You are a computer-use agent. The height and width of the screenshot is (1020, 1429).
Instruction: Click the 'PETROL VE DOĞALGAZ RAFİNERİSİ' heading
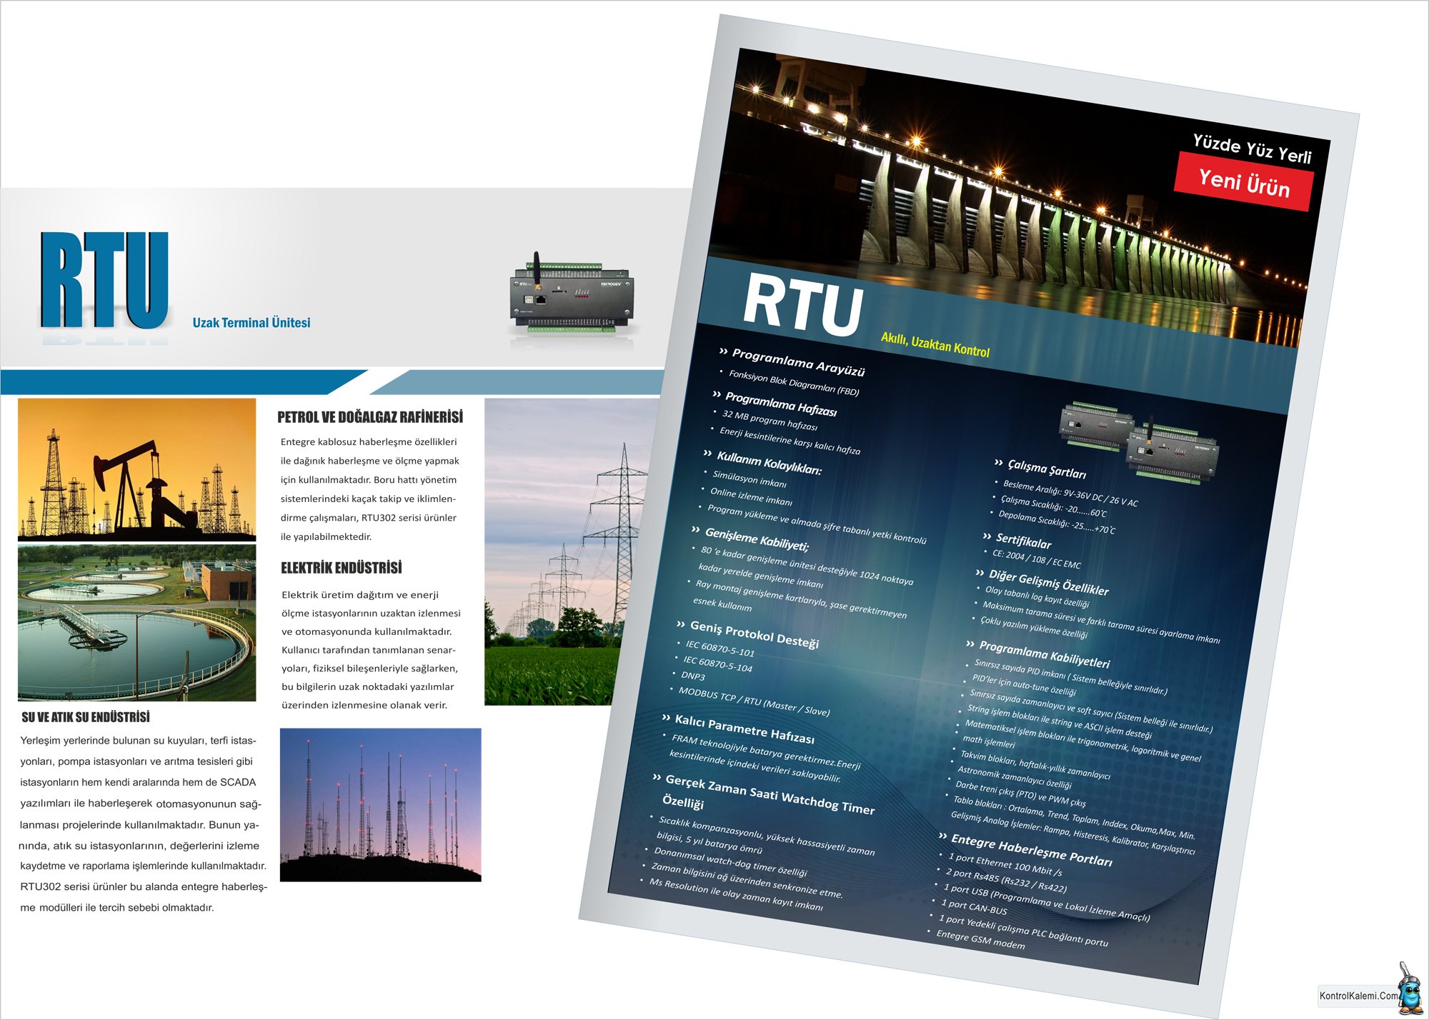pyautogui.click(x=370, y=417)
